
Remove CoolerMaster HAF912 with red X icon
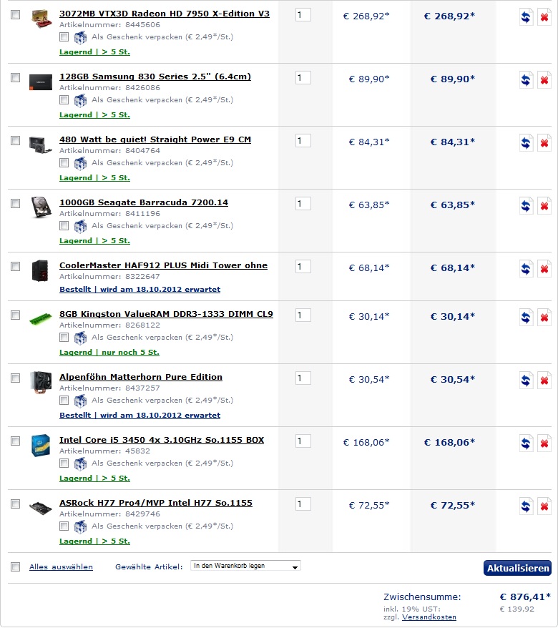544,268
